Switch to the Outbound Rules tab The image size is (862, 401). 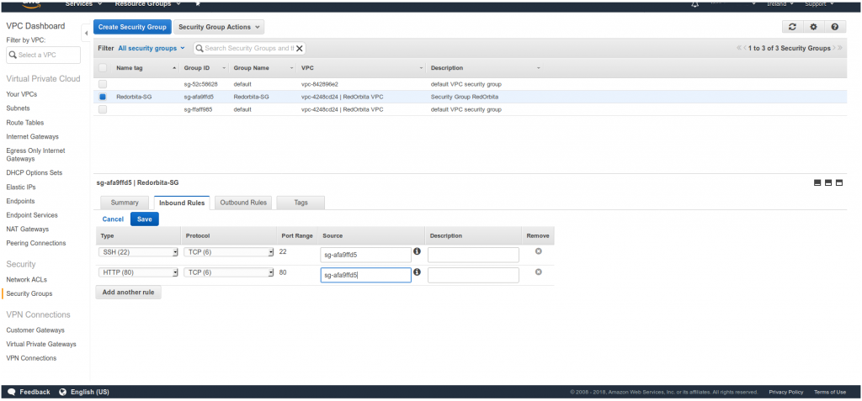tap(243, 203)
